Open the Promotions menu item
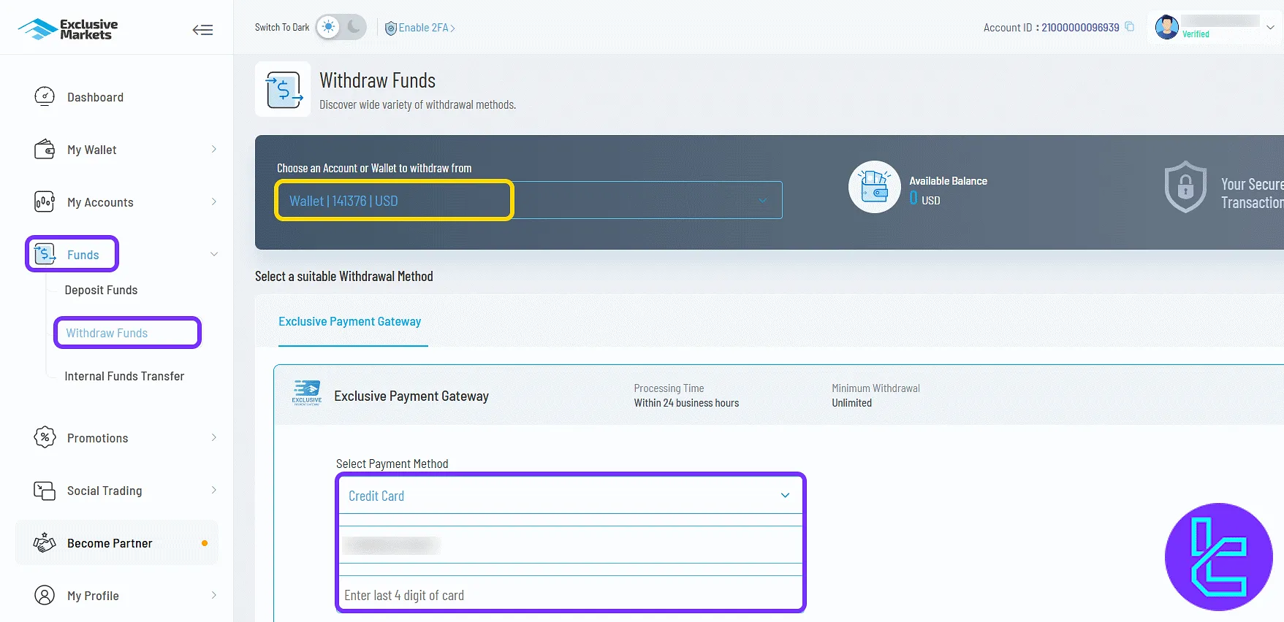 tap(97, 438)
